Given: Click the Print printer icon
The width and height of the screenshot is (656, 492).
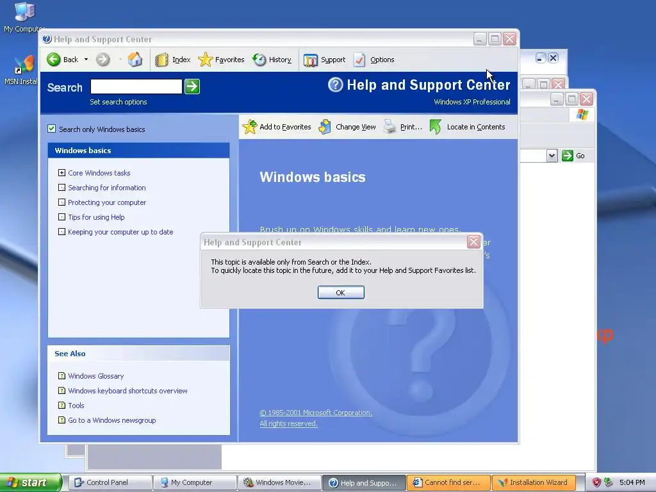Looking at the screenshot, I should coord(389,126).
